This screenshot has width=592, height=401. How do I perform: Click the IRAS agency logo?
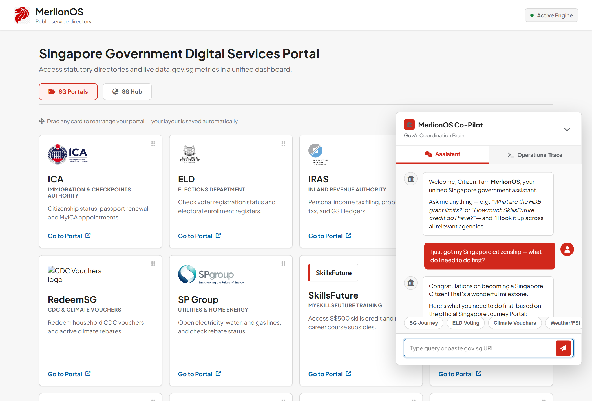318,154
